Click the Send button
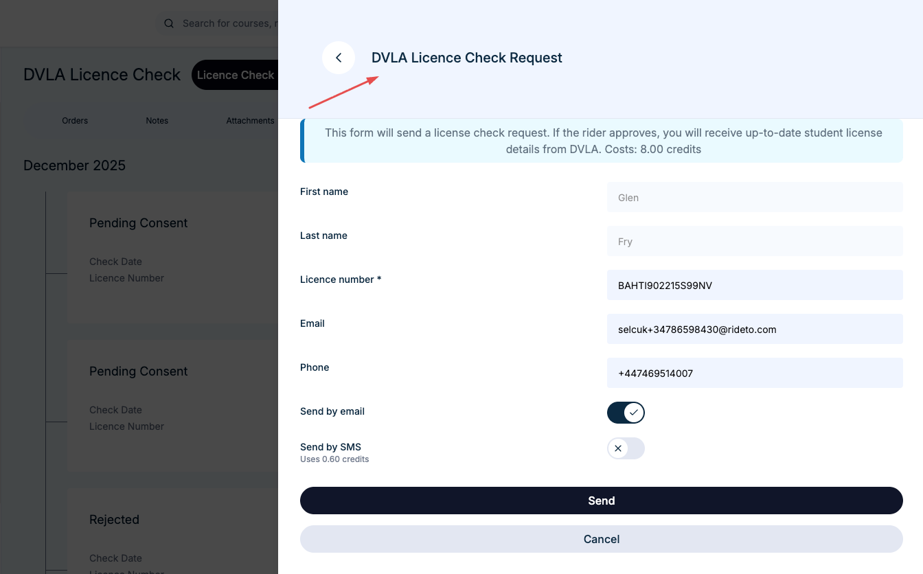The image size is (923, 574). (x=602, y=501)
